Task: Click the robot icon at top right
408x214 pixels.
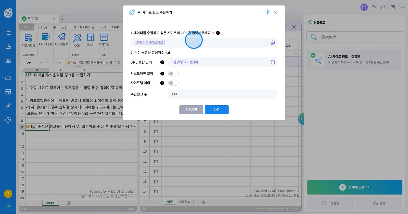Action: coord(374,7)
